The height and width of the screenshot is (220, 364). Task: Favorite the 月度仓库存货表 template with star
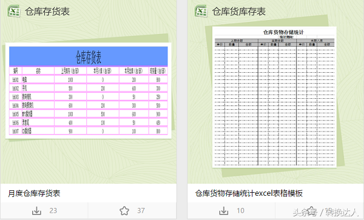tap(124, 210)
